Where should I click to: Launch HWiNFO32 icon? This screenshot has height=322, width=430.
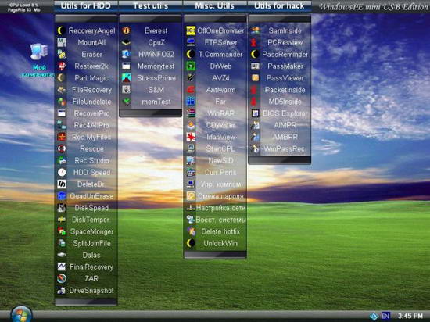click(x=126, y=54)
